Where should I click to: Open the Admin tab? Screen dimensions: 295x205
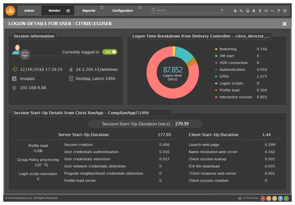pos(29,11)
